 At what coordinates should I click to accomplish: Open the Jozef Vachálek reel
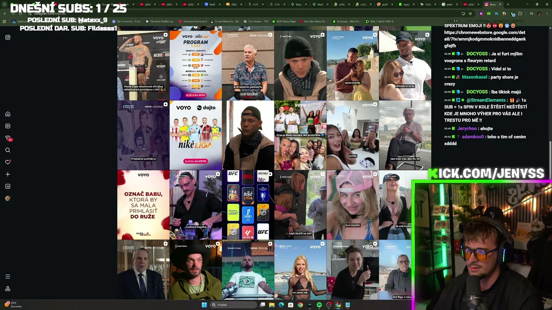[x=248, y=65]
